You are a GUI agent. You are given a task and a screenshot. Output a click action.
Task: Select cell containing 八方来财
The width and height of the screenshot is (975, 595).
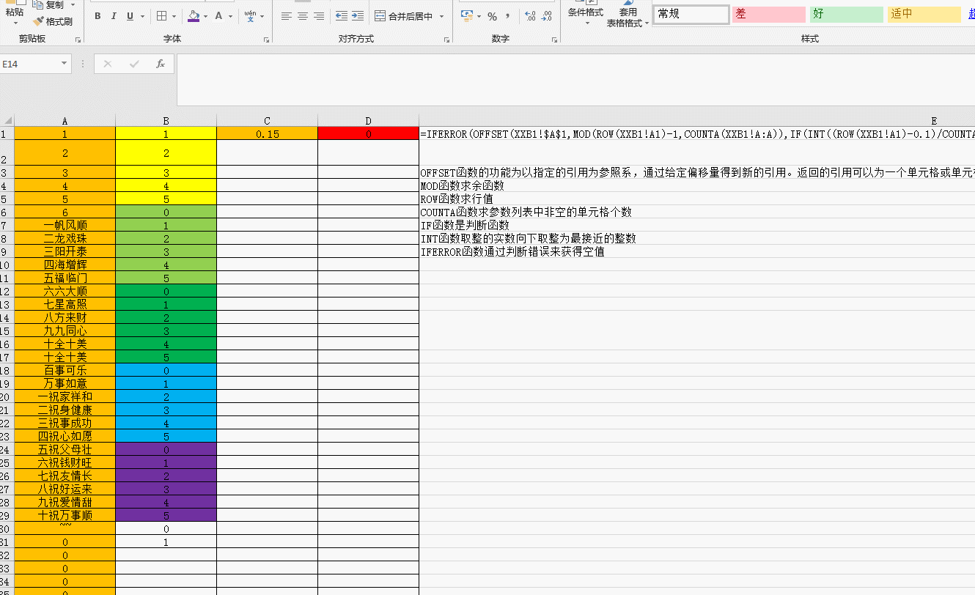coord(65,317)
